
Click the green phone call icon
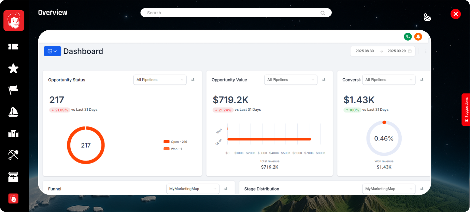[x=408, y=37]
